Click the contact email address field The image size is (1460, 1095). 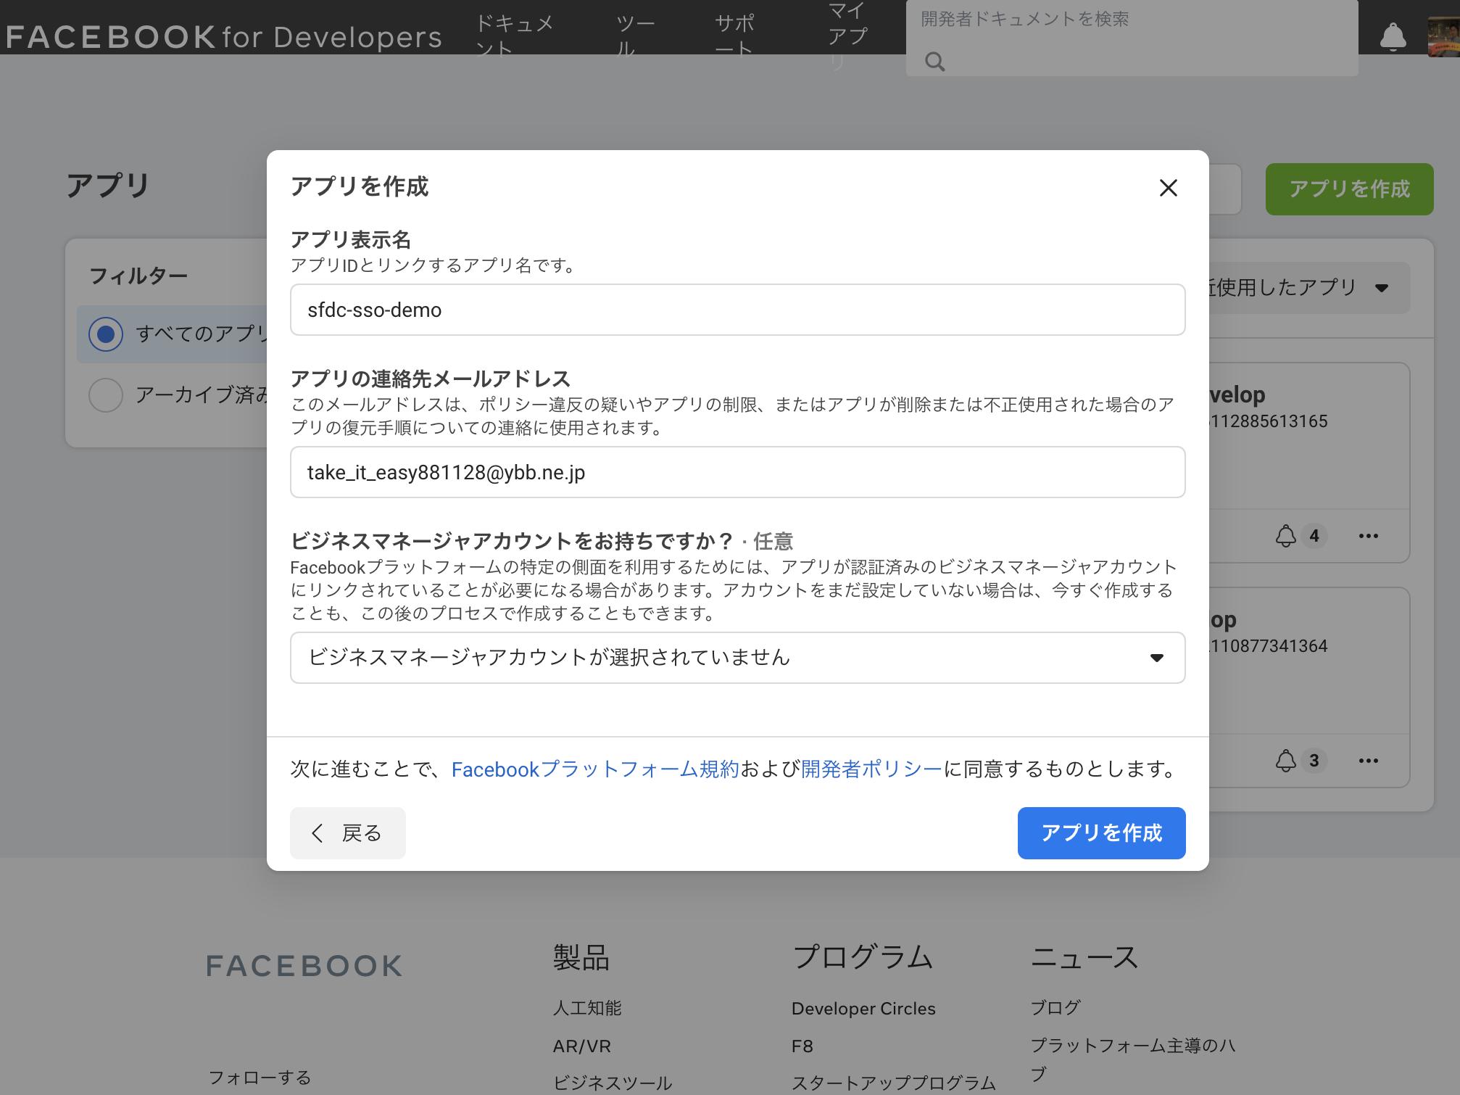[x=737, y=472]
